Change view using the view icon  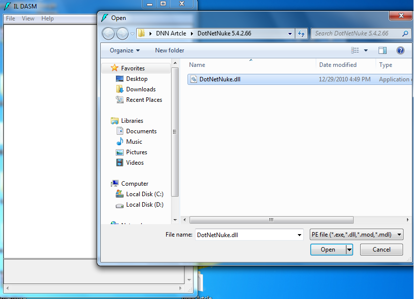355,50
